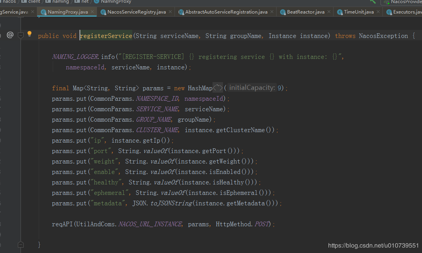The width and height of the screenshot is (422, 253).
Task: Click the getClusterName() call
Action: 245,130
